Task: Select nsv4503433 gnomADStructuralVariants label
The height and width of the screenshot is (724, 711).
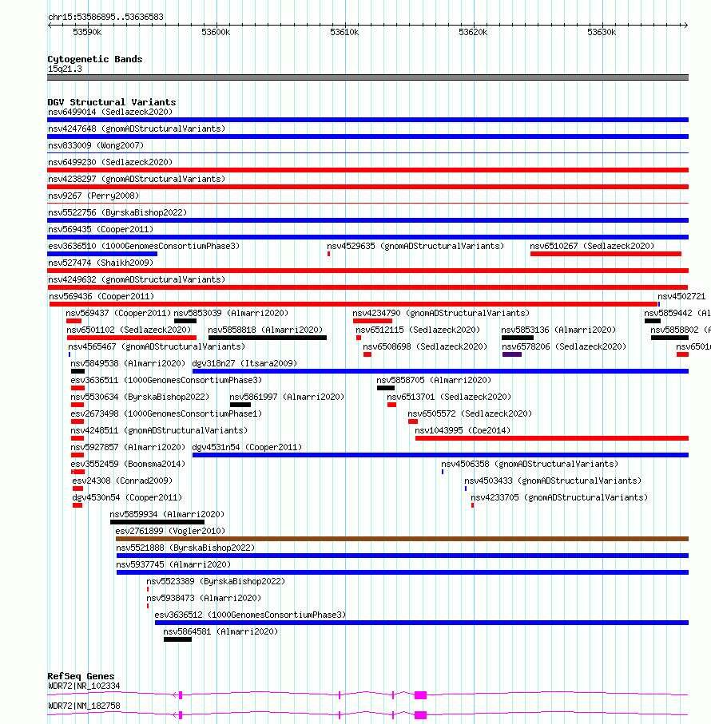Action: coord(553,481)
